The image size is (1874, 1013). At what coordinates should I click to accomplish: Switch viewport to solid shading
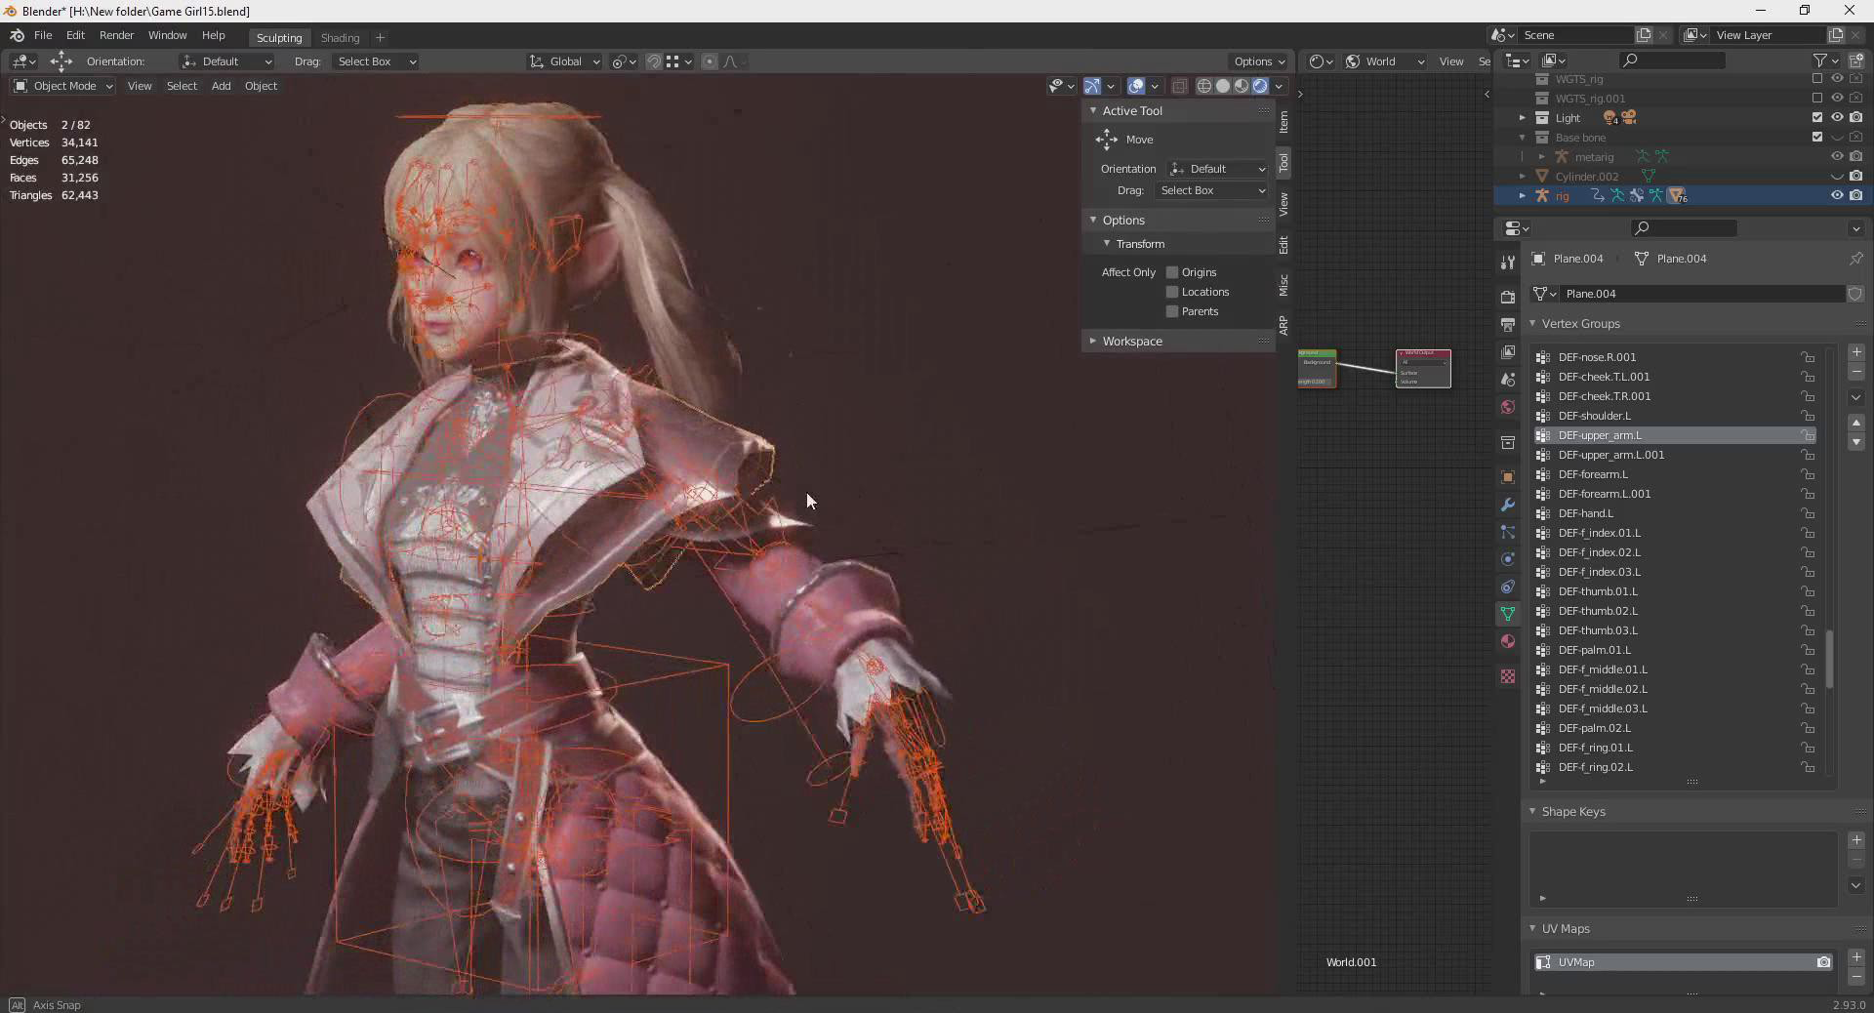tap(1223, 86)
